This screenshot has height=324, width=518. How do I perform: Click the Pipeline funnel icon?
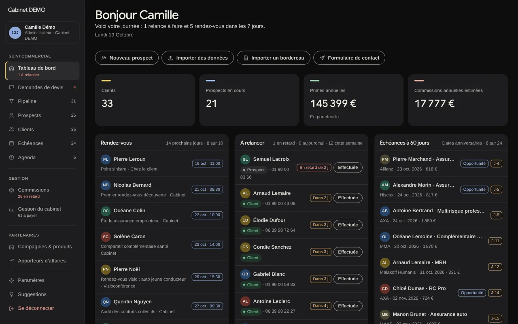pos(11,101)
